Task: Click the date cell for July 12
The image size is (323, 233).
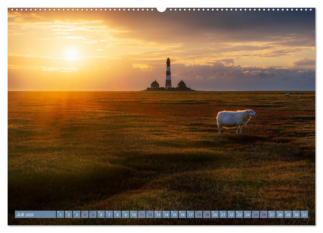Action: 150,215
